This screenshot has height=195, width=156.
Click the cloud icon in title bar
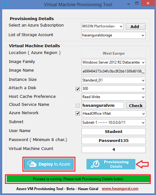click(x=5, y=5)
